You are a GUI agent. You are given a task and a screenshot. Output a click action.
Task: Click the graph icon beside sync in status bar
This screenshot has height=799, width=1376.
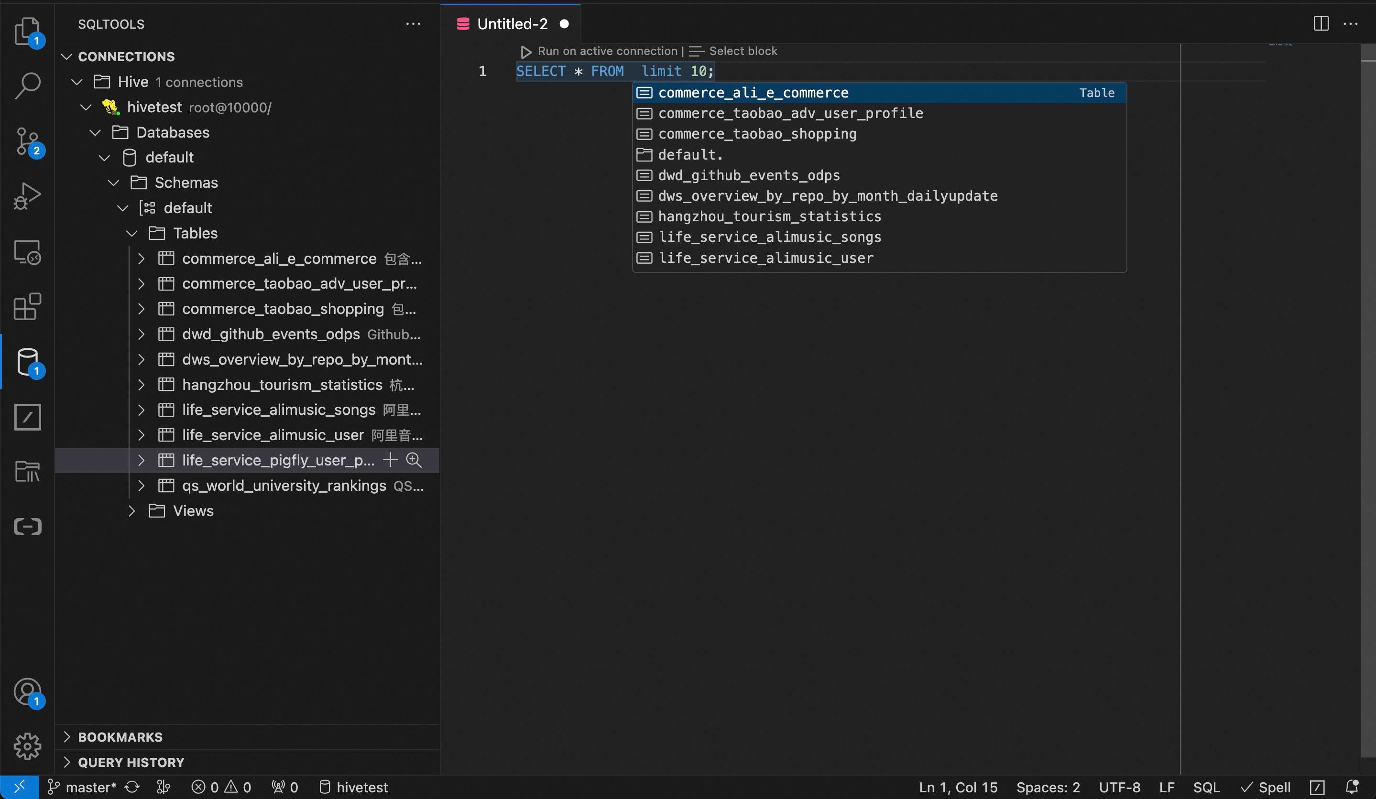pos(163,787)
